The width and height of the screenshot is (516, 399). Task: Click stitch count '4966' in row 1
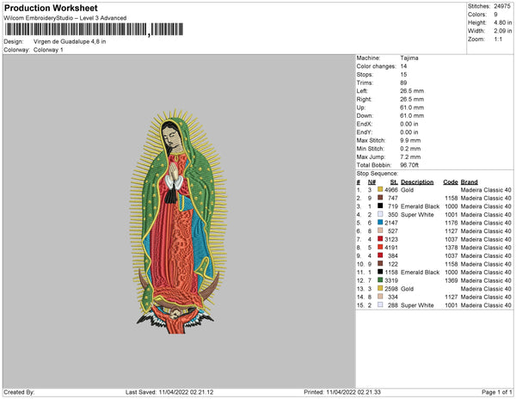click(391, 190)
